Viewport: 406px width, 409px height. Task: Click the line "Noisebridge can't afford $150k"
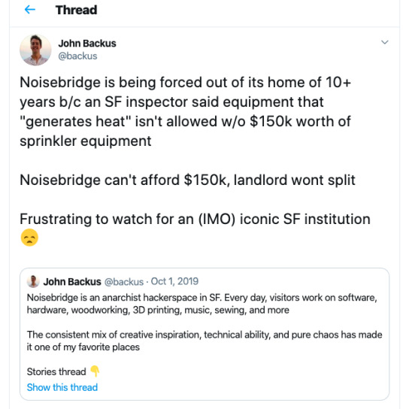tap(125, 180)
